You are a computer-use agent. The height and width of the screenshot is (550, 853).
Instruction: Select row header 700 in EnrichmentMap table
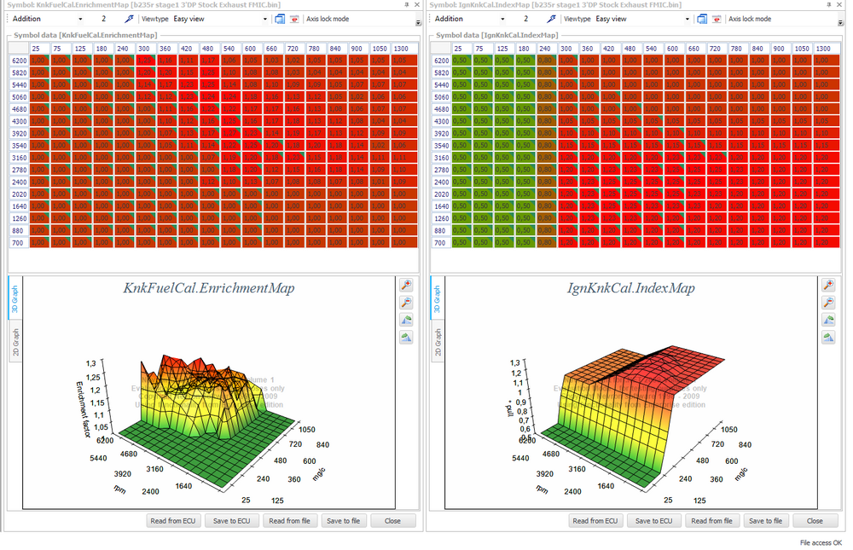[x=19, y=243]
